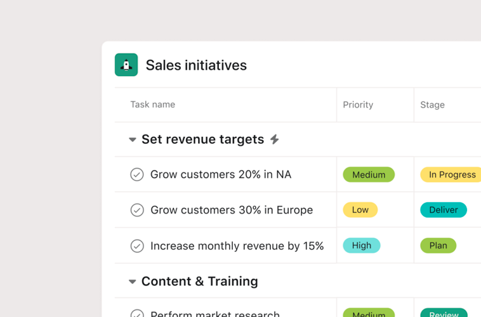Viewport: 481px width, 317px height.
Task: Open the Increase monthly revenue by 15% task
Action: pyautogui.click(x=237, y=246)
